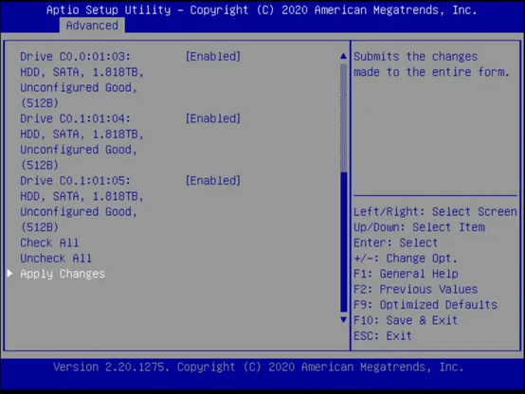Select Drive C0.1:01:04 label

click(x=75, y=118)
